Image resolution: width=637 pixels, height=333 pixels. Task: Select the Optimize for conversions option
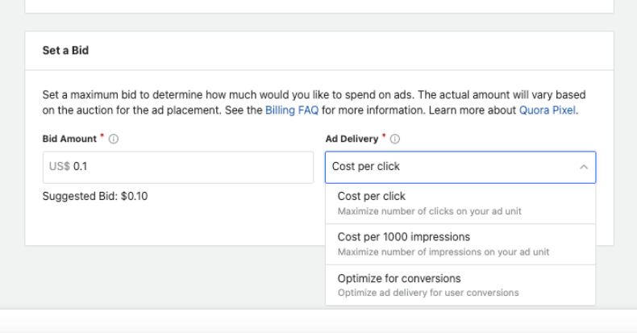tap(399, 278)
